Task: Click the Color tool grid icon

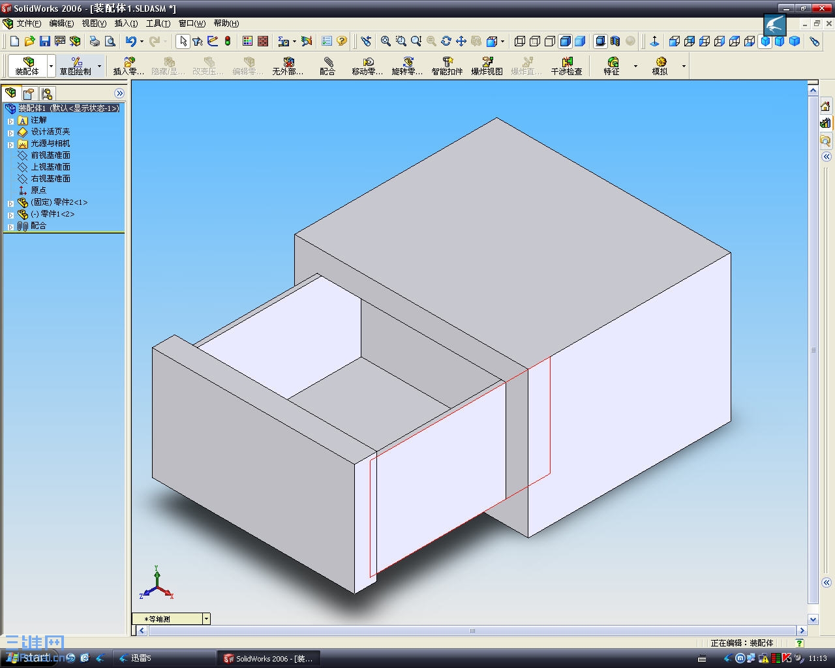Action: pos(247,41)
